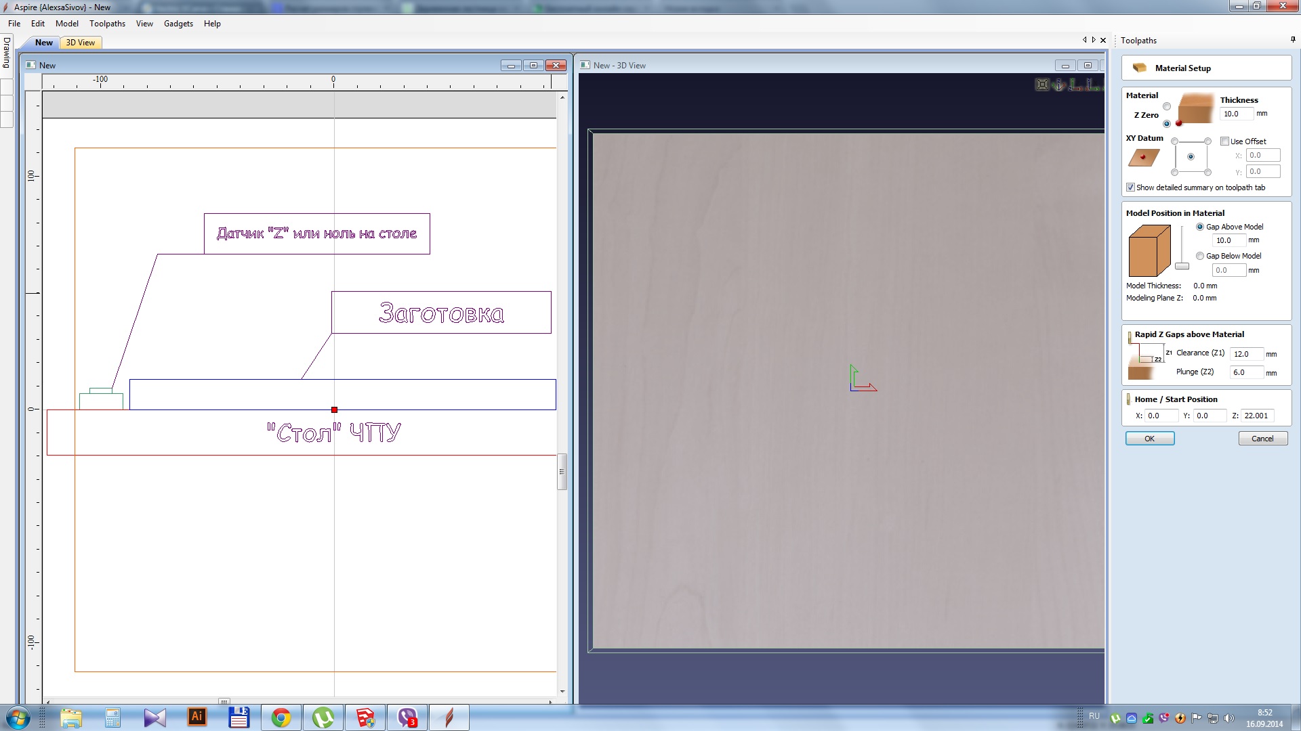Viewport: 1301px width, 731px height.
Task: Confirm material setup with OK button
Action: tap(1149, 439)
